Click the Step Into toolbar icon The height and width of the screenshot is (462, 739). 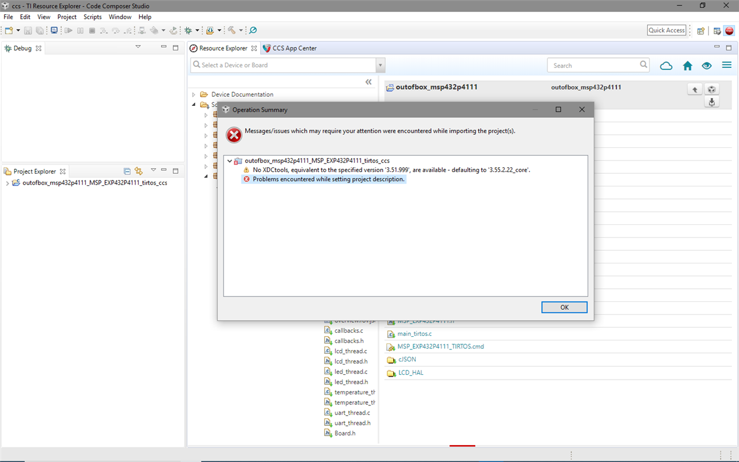104,30
